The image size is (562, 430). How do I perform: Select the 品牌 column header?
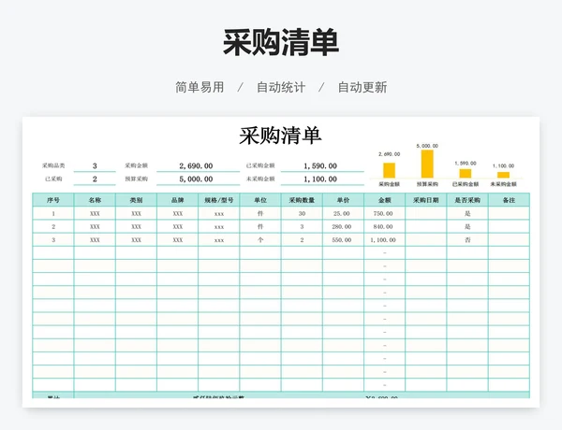point(177,200)
